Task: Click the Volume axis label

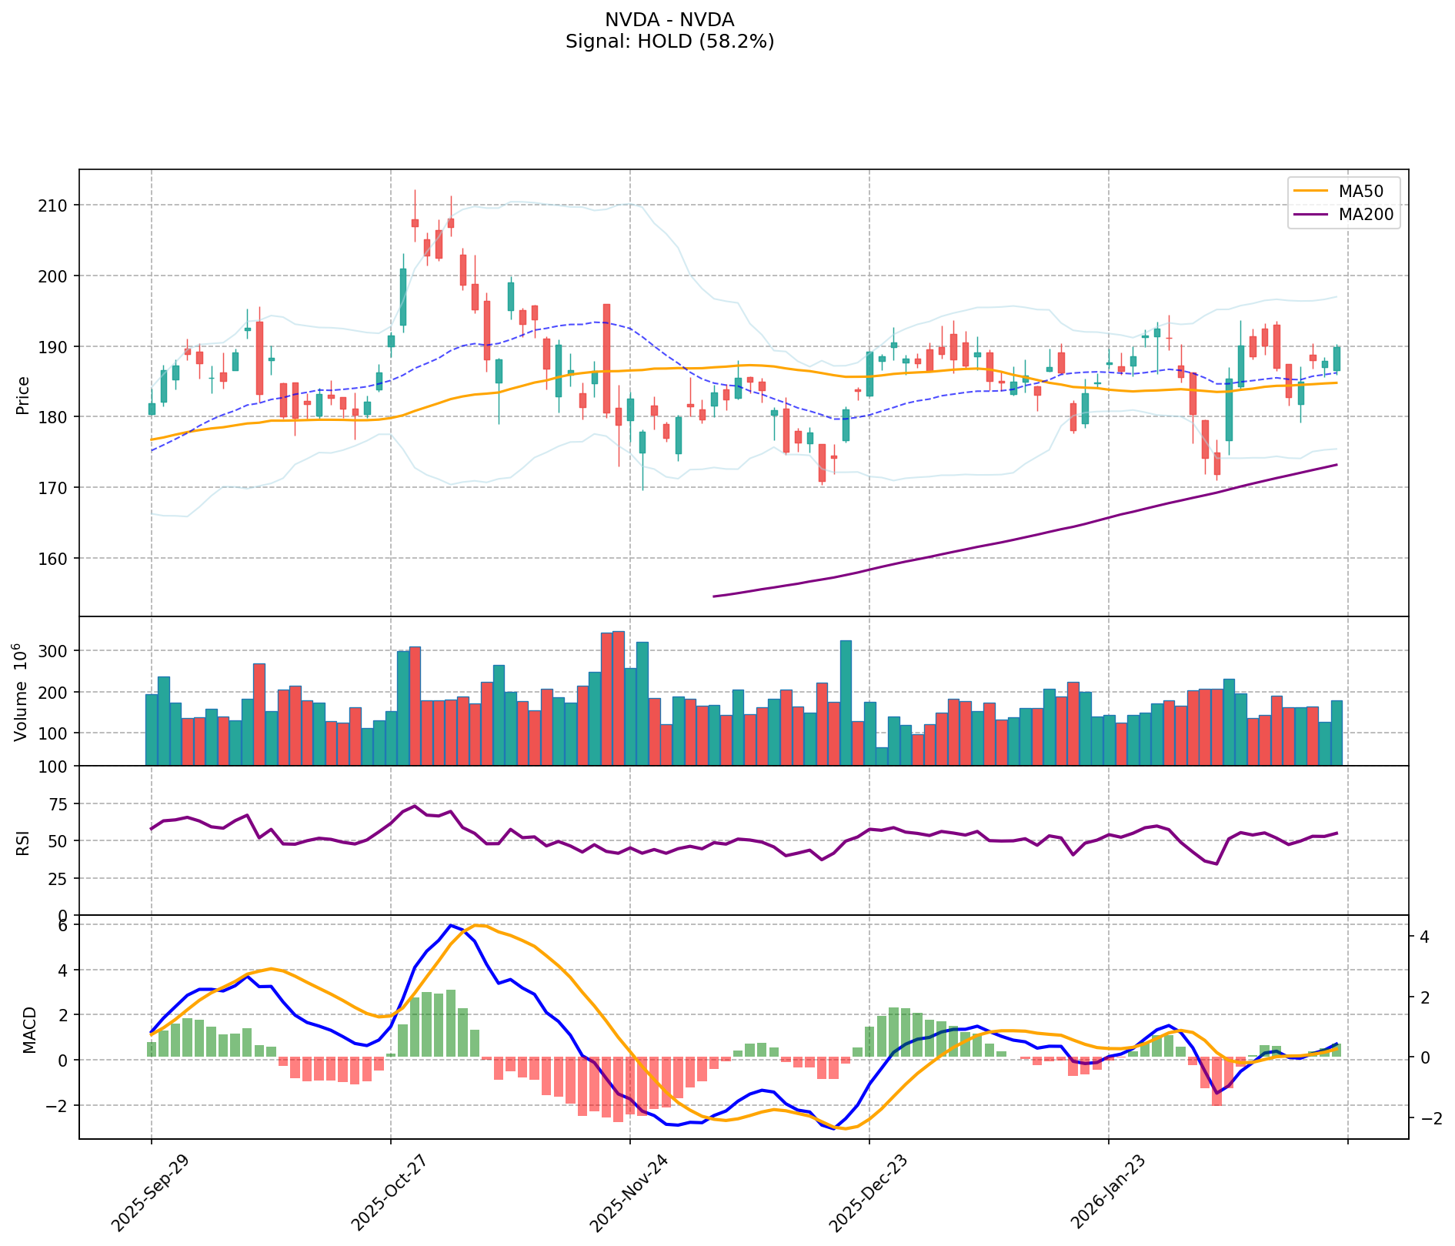Action: (22, 693)
